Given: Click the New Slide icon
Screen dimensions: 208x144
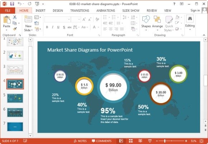Looking at the screenshot, I should 28,19.
